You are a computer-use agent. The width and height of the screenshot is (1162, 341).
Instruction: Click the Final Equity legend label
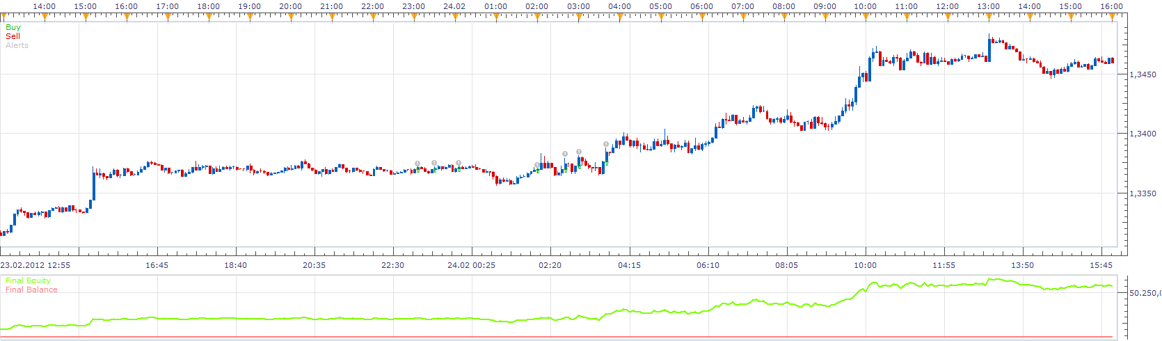click(28, 280)
